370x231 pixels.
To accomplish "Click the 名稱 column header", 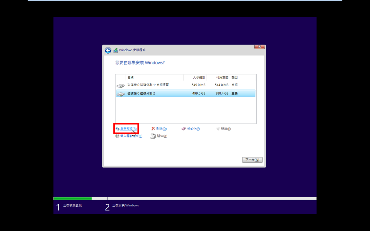I will point(154,77).
